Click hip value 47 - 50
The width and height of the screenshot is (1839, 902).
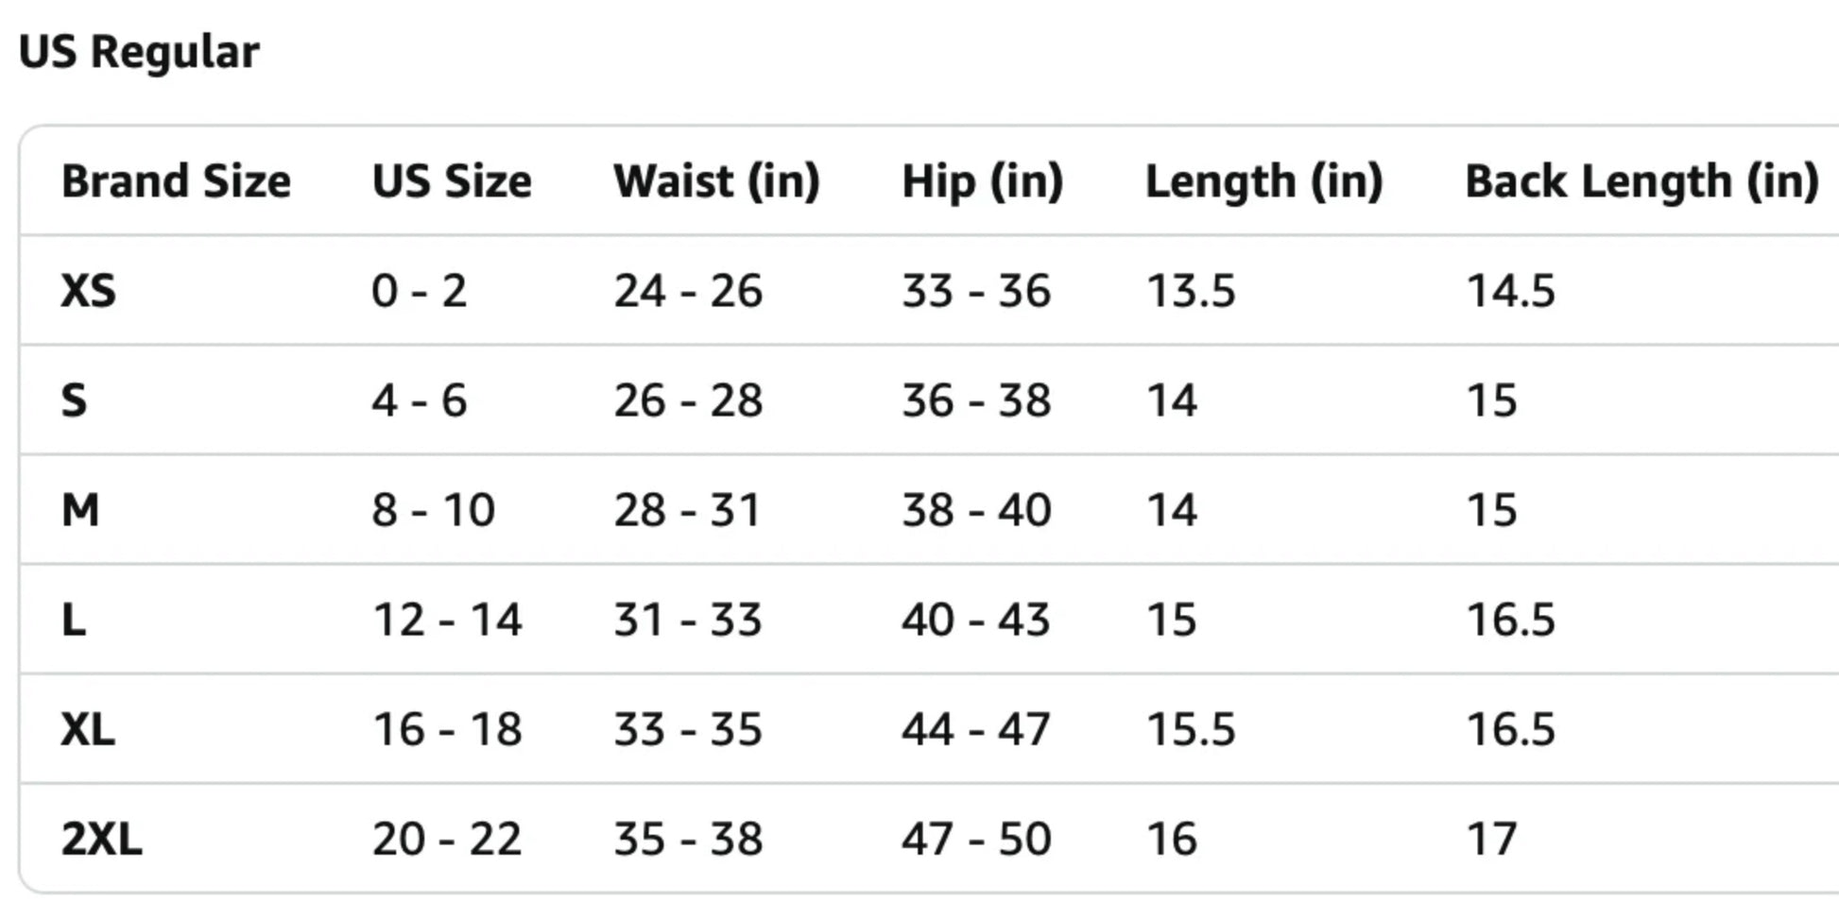coord(975,840)
